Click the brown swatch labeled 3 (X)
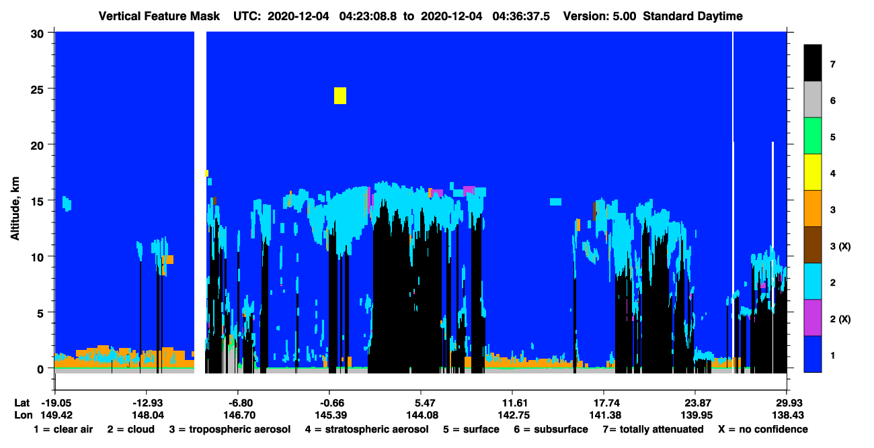 813,244
